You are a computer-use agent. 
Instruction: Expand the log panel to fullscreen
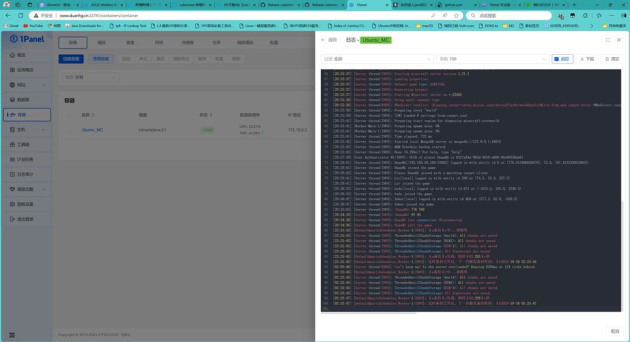pos(607,40)
